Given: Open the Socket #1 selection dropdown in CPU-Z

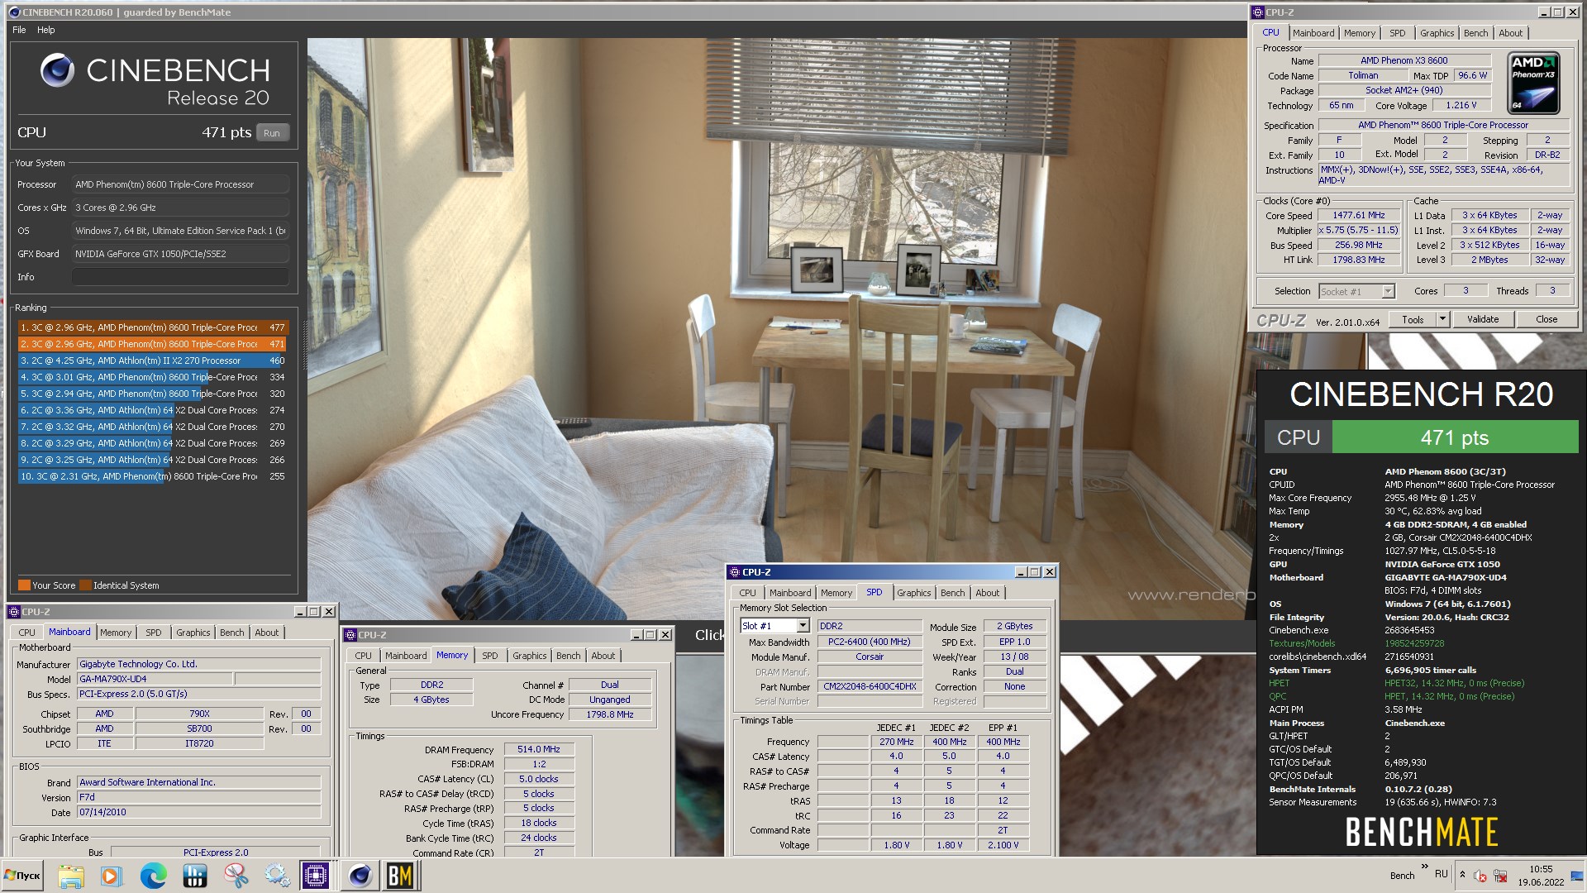Looking at the screenshot, I should (1388, 291).
